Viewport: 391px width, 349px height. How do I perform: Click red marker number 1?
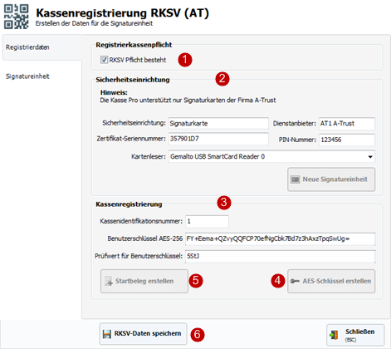(x=185, y=60)
